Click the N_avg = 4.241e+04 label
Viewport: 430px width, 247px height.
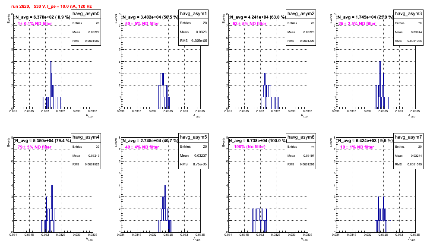click(258, 17)
